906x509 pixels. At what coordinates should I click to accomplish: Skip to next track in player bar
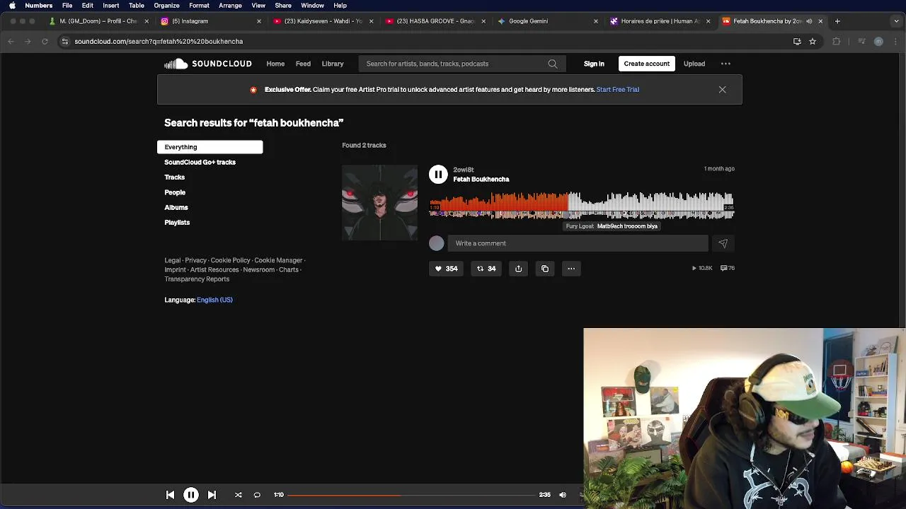(x=212, y=495)
